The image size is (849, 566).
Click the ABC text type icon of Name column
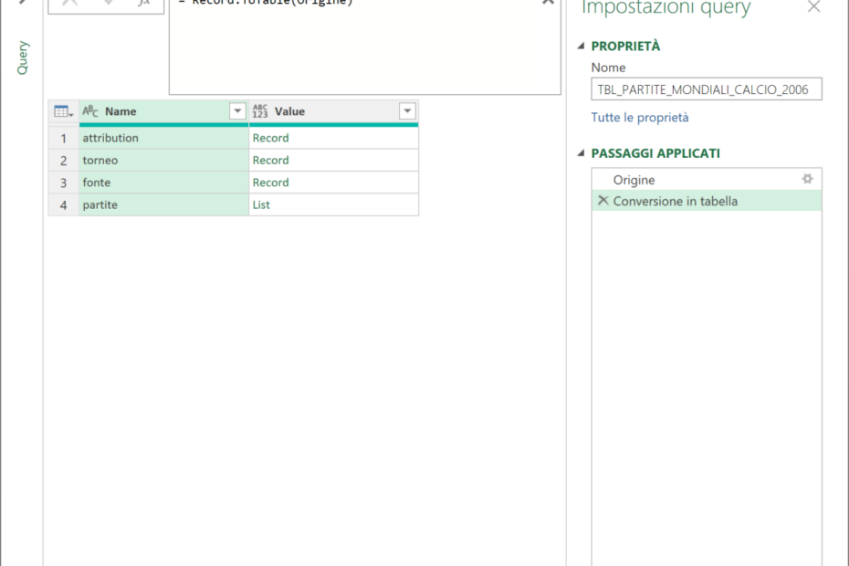pos(89,111)
